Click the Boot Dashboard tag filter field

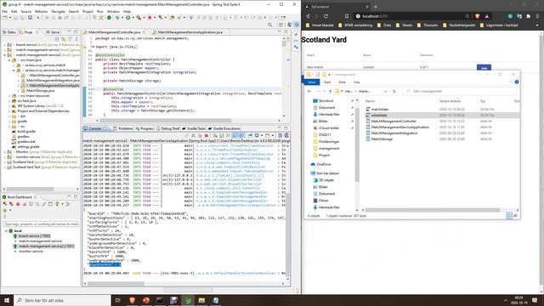[x=41, y=224]
